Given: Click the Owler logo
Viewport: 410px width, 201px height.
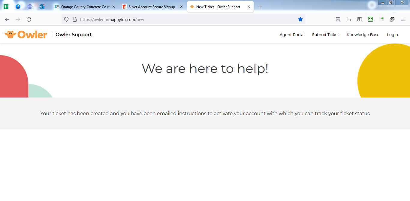Looking at the screenshot, I should click(26, 35).
